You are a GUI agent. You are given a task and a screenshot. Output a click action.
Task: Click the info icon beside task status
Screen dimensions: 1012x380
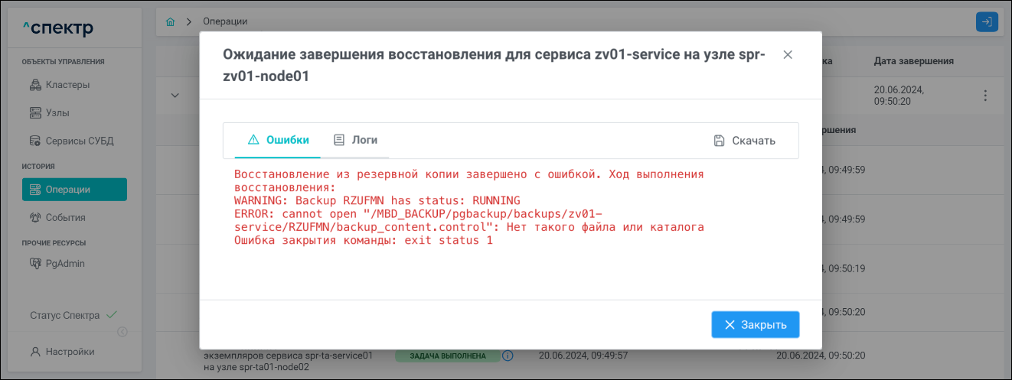[508, 356]
